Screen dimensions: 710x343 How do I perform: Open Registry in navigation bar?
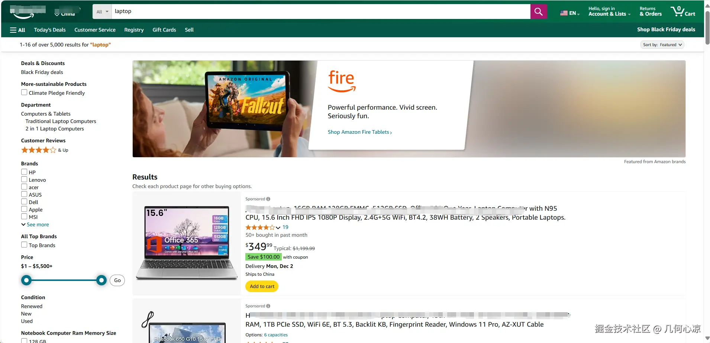pyautogui.click(x=134, y=30)
